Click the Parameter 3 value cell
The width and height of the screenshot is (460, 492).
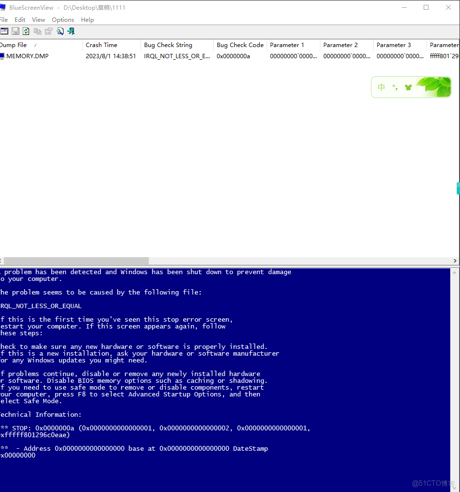point(400,56)
